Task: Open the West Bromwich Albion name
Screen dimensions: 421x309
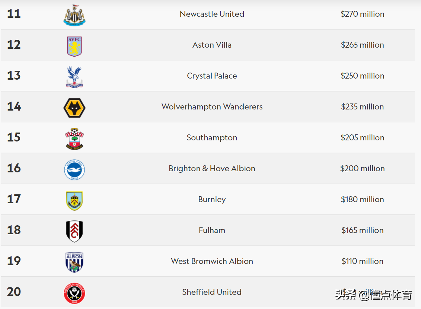Action: [212, 261]
